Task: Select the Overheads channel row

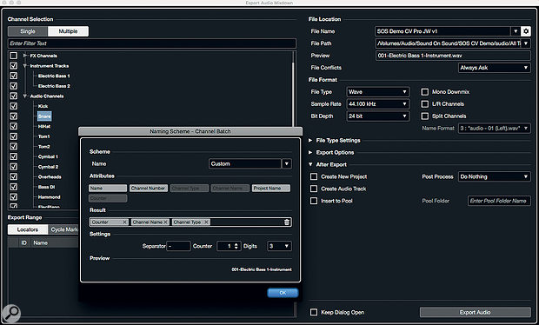Action: (50, 177)
